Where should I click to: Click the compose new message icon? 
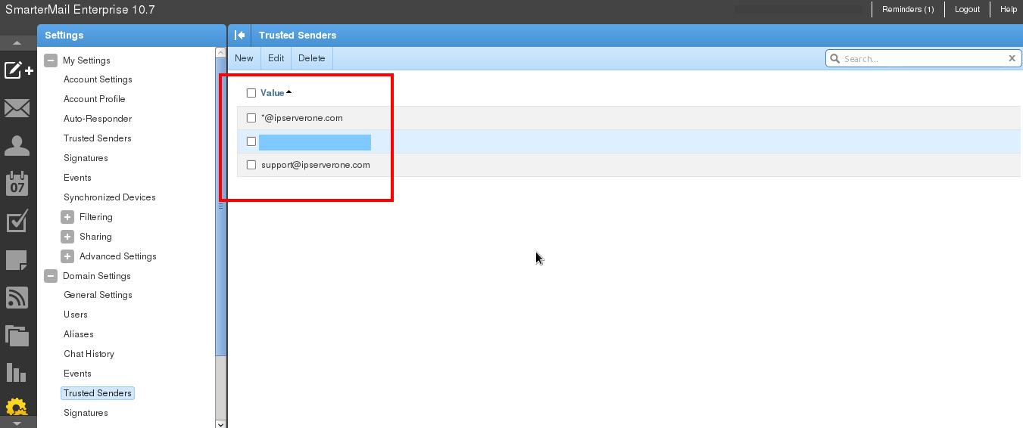tap(18, 70)
